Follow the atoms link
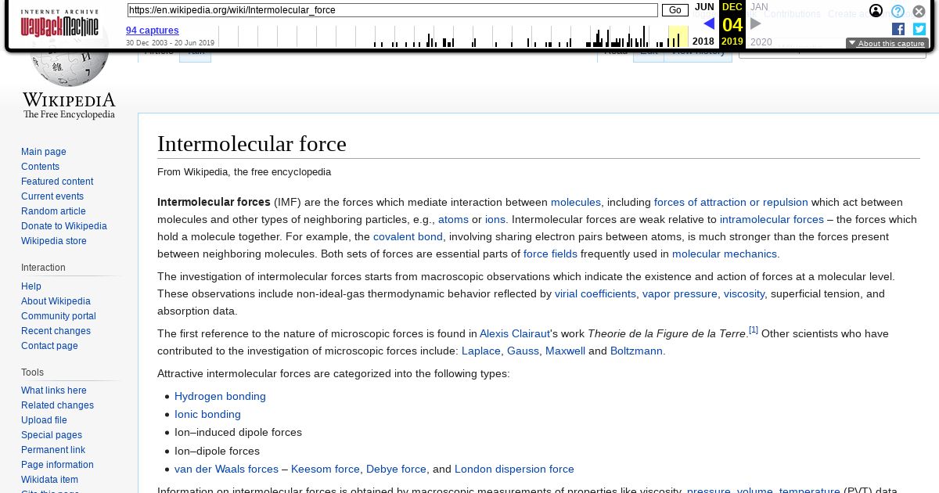This screenshot has height=493, width=939. point(453,219)
